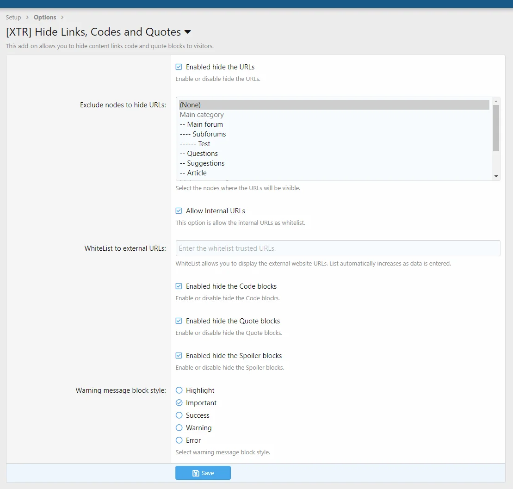Click the node list scroll up arrow

pyautogui.click(x=496, y=101)
